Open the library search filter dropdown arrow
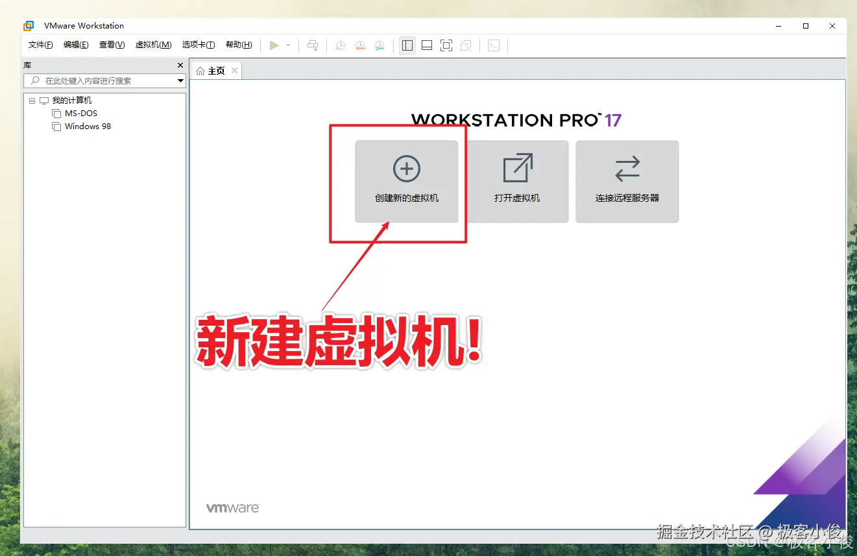The image size is (857, 556). tap(180, 81)
